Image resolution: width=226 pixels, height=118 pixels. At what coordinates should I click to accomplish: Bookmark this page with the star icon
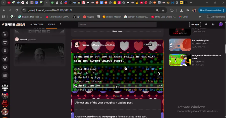[x=163, y=10]
